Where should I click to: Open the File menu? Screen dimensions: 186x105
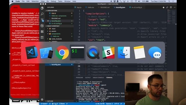click(x=23, y=1)
